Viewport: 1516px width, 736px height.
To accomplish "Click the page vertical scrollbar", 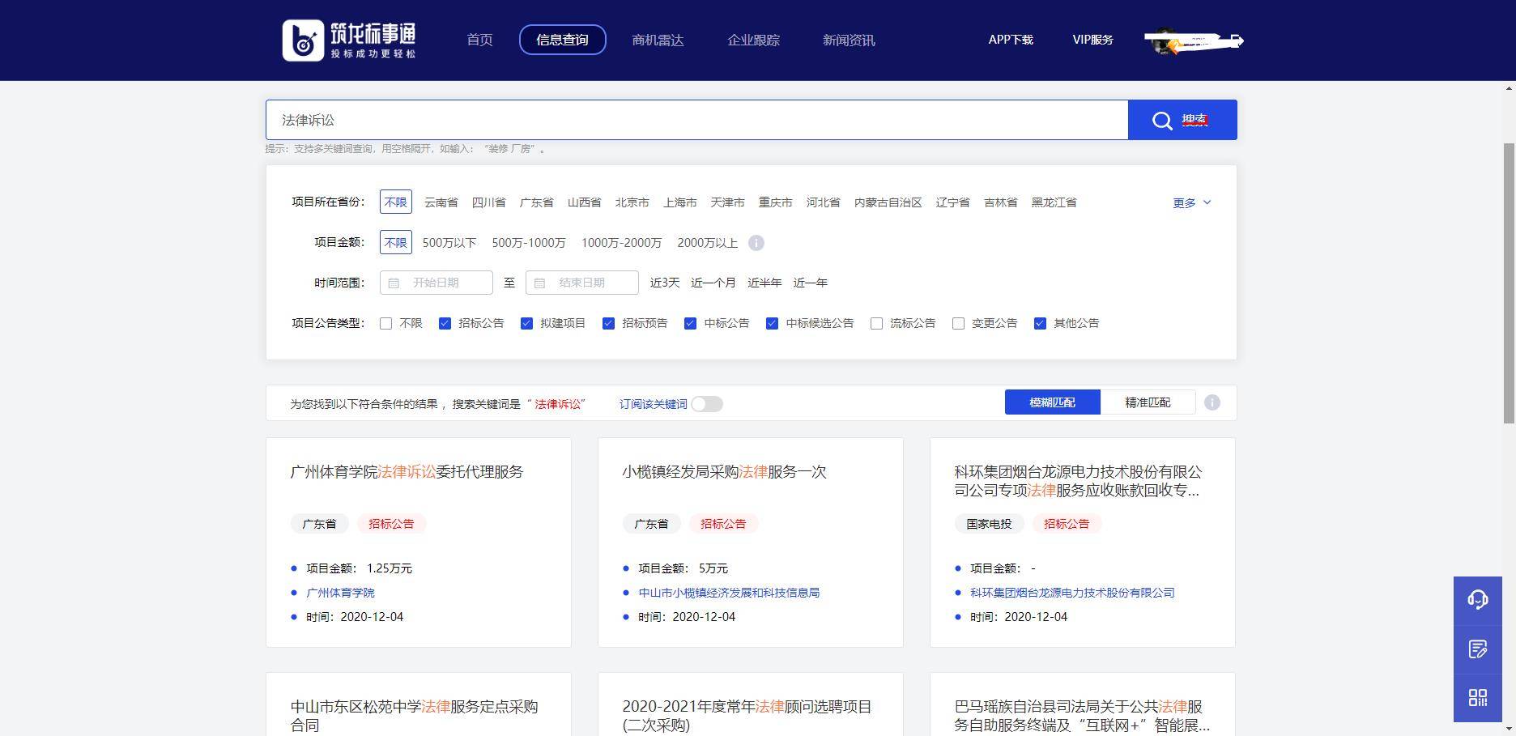I will (x=1509, y=283).
